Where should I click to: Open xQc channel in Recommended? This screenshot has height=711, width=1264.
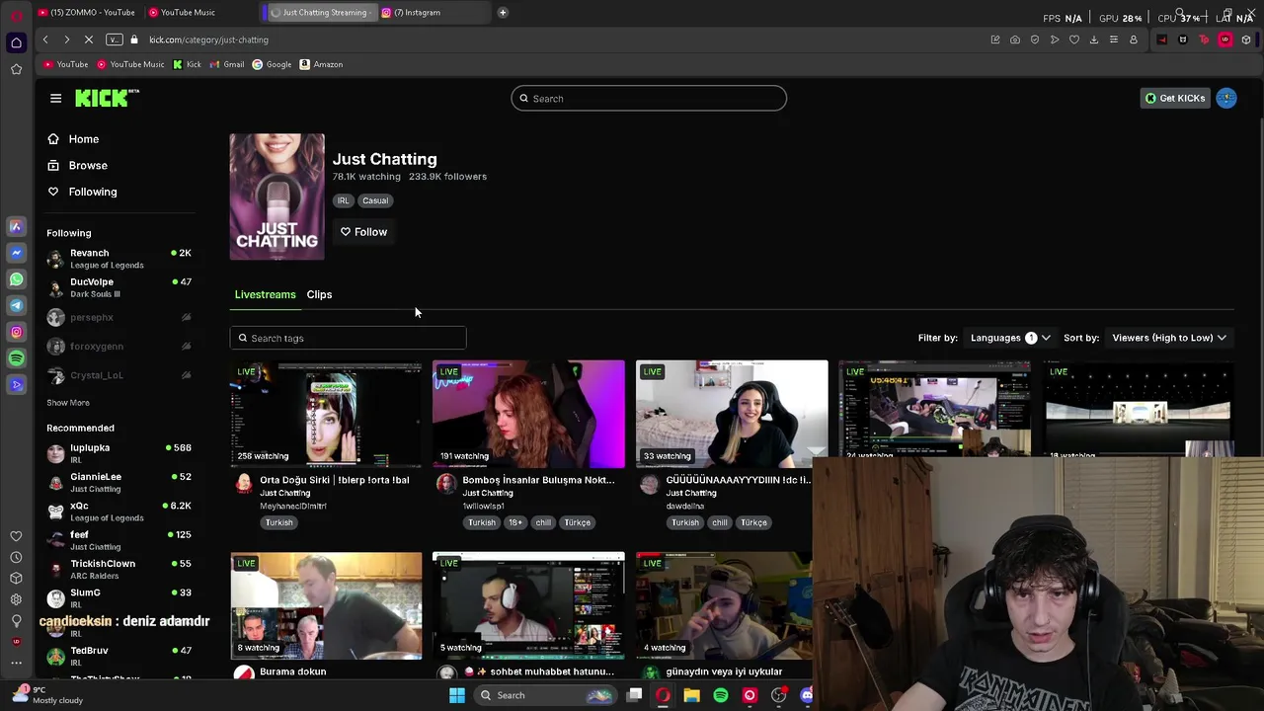(x=118, y=512)
